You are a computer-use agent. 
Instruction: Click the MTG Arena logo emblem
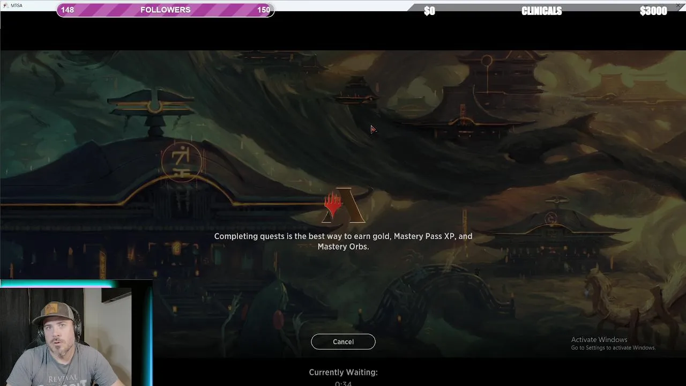tap(344, 205)
